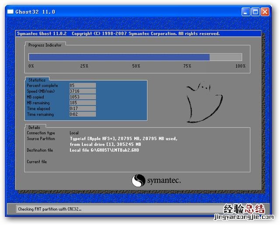Click the status bar CRC32 checking message
280x225 pixels.
click(49, 209)
